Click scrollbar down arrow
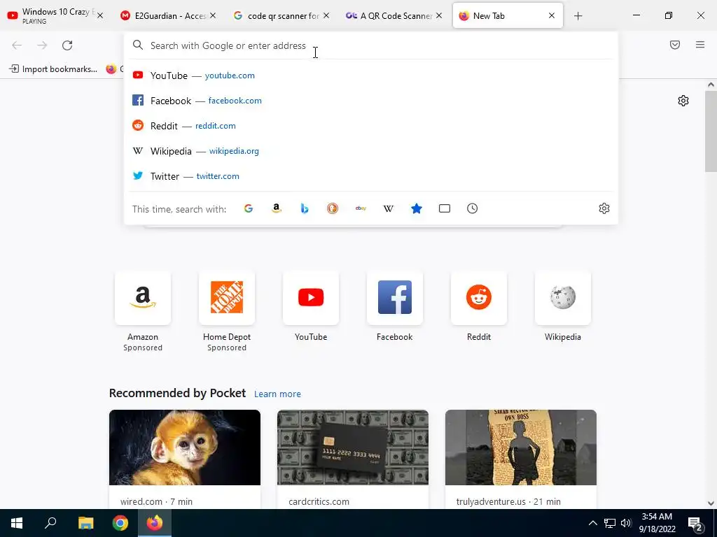 [x=711, y=503]
